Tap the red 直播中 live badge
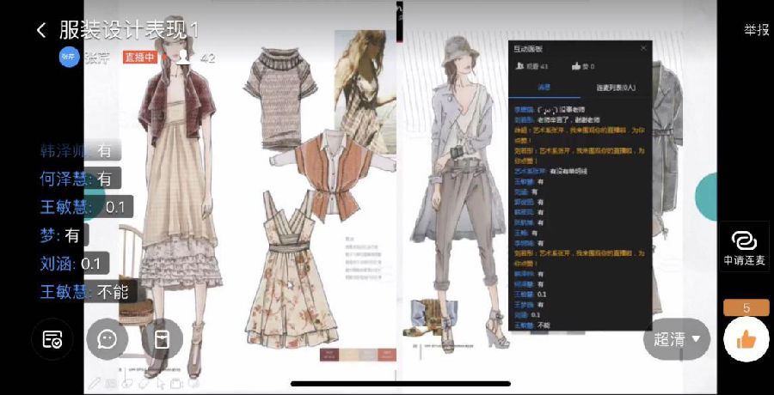Image resolution: width=774 pixels, height=395 pixels. (x=140, y=58)
